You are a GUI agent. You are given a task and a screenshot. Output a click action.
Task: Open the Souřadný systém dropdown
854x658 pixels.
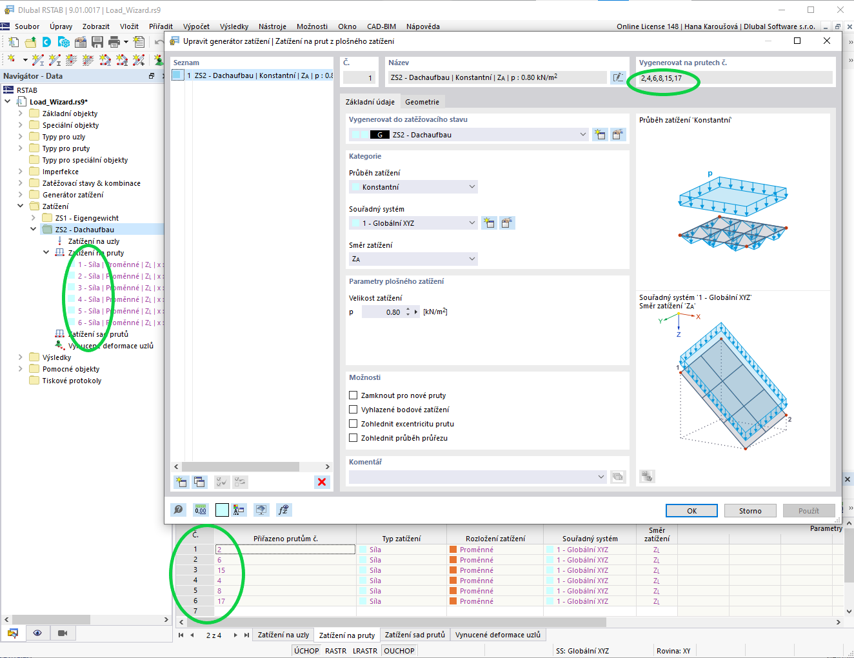point(413,223)
